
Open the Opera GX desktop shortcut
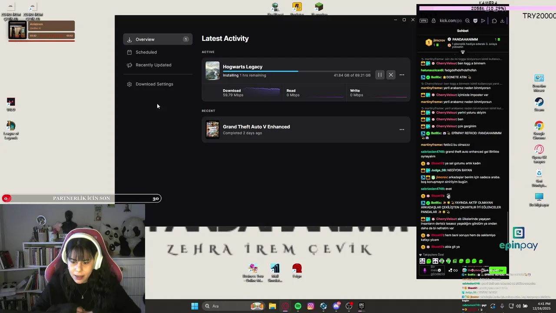point(539,154)
